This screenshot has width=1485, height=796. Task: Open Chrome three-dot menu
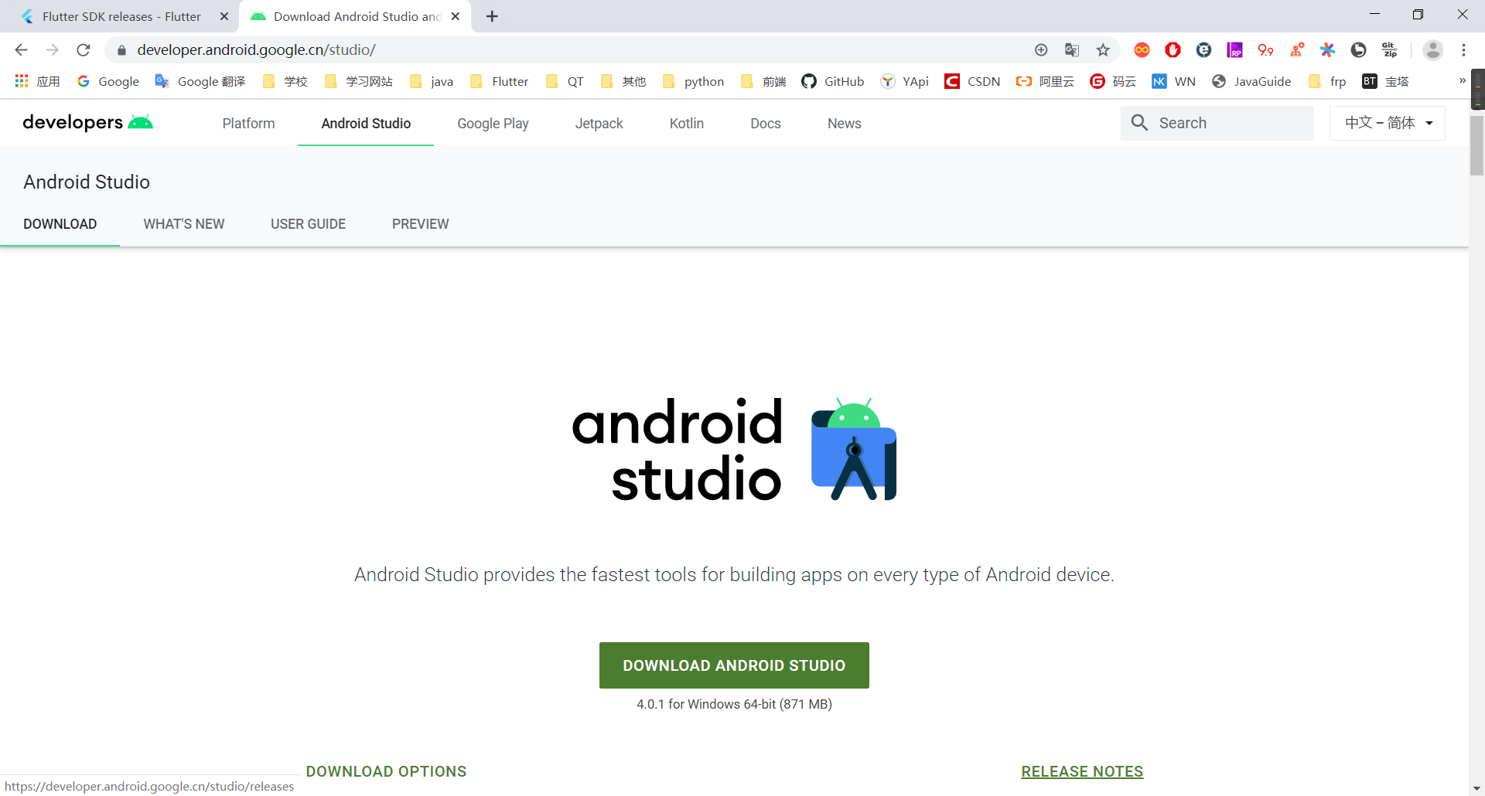coord(1463,50)
